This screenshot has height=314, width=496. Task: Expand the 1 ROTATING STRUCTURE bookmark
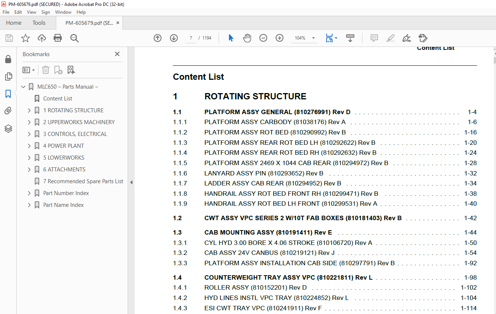pos(29,110)
